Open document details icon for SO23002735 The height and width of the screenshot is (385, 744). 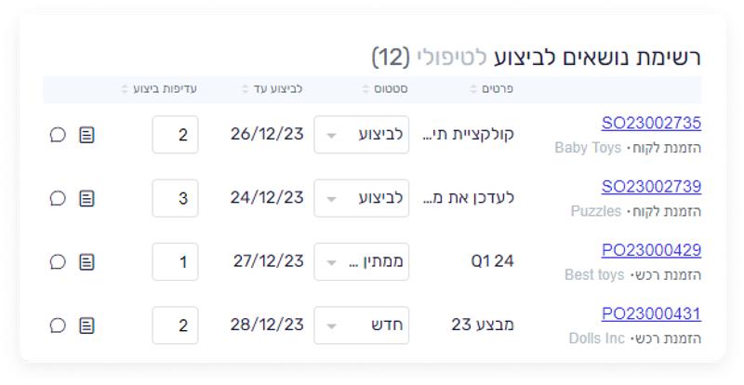(86, 135)
